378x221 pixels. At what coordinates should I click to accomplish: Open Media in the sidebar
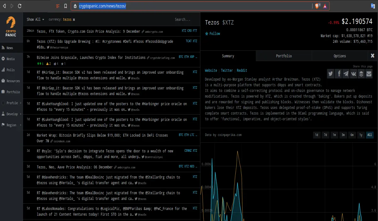tap(11, 59)
